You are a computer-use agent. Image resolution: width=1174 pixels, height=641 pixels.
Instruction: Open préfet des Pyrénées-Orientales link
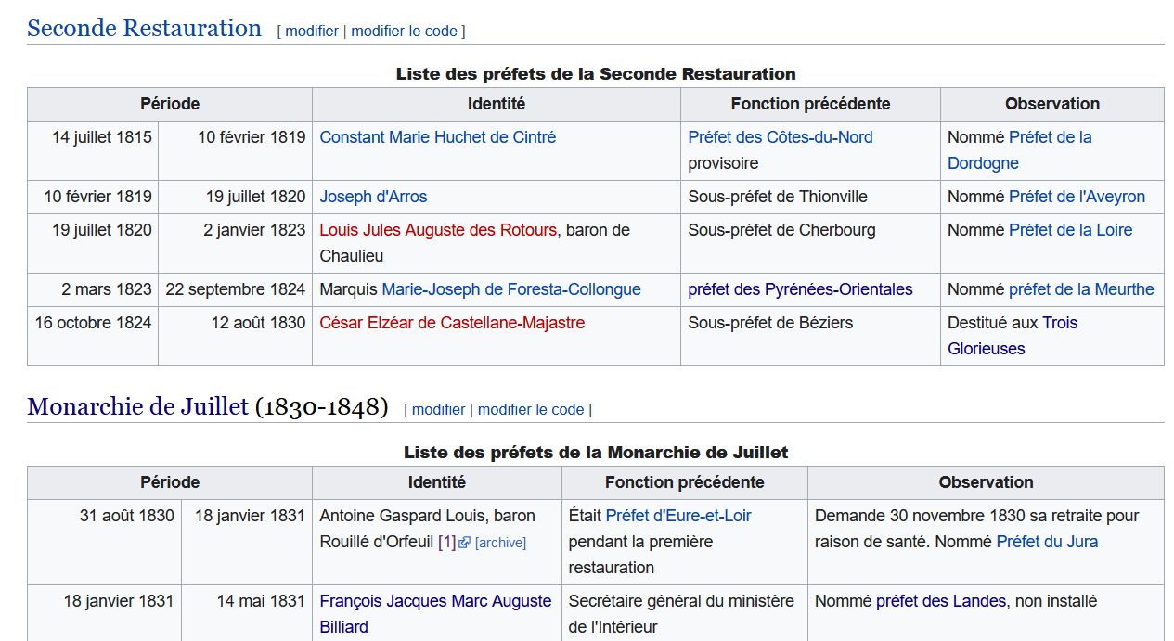pyautogui.click(x=800, y=289)
